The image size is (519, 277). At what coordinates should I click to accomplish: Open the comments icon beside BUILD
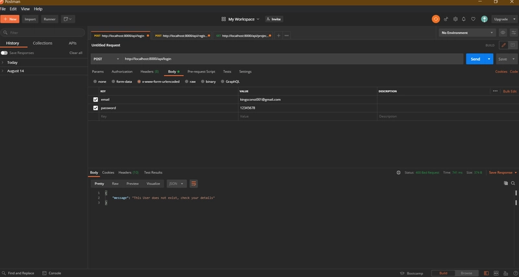coord(513,45)
